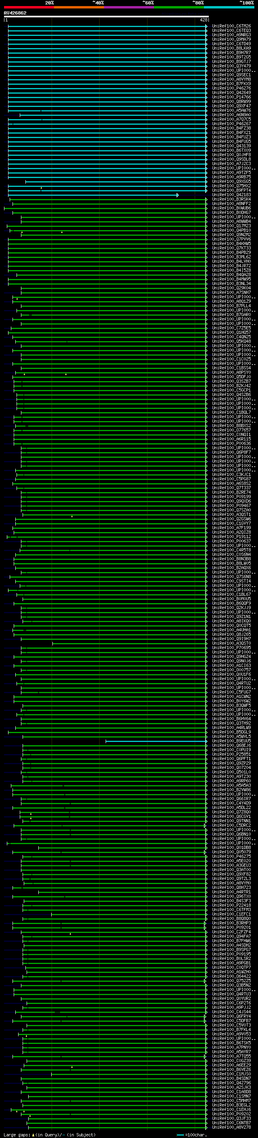Image resolution: width=258 pixels, height=1138 pixels.
Task: Select the UniRef100_Q42796 label
Action: pyautogui.click(x=231, y=1083)
